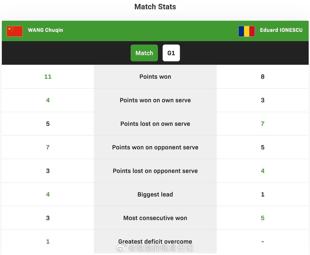This screenshot has width=310, height=255.
Task: Click Points won on own serve label
Action: [155, 100]
